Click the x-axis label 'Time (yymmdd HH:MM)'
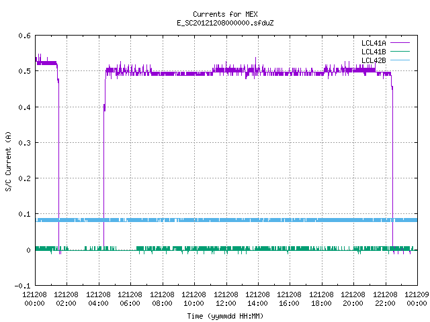 pyautogui.click(x=225, y=316)
